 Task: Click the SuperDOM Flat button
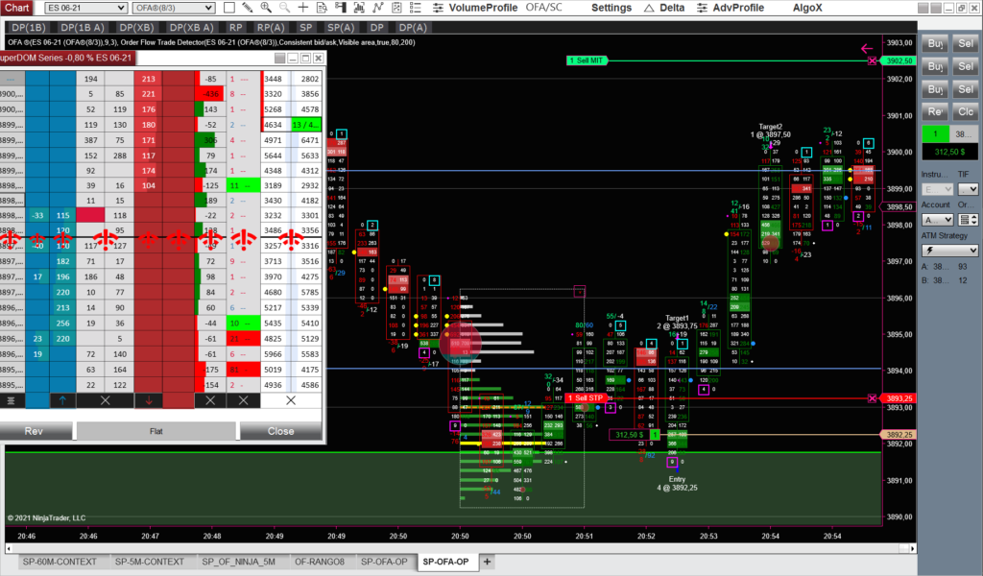(156, 431)
